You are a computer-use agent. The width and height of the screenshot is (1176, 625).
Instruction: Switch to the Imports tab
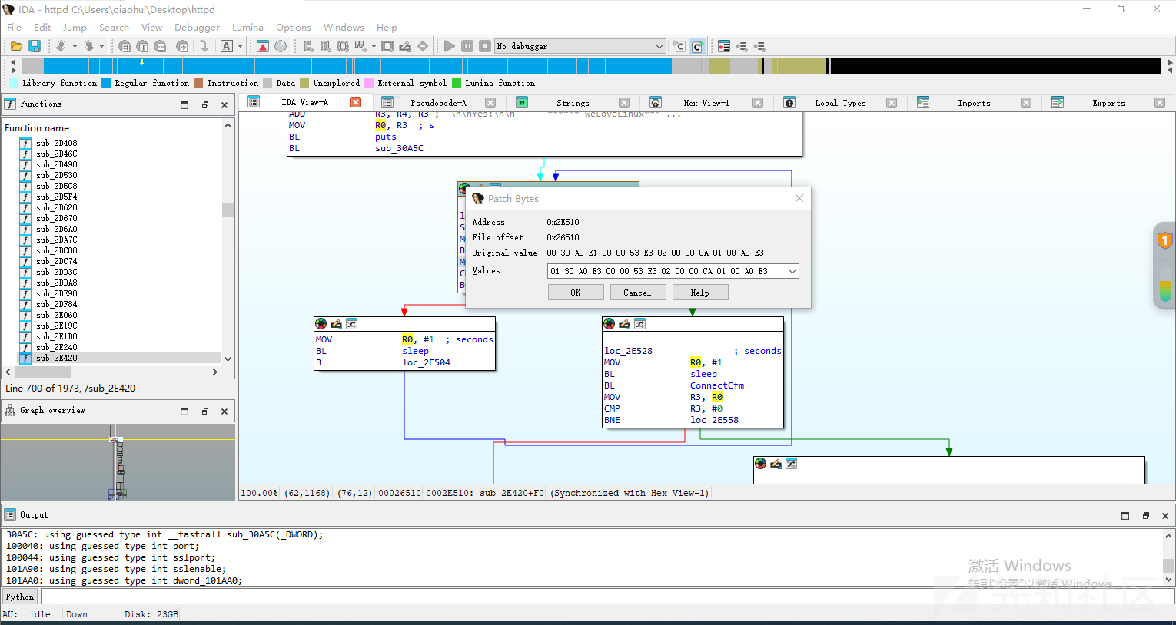pos(974,103)
